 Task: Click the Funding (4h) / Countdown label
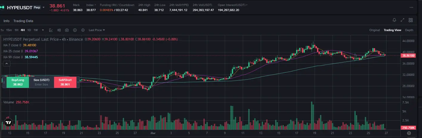(117, 5)
